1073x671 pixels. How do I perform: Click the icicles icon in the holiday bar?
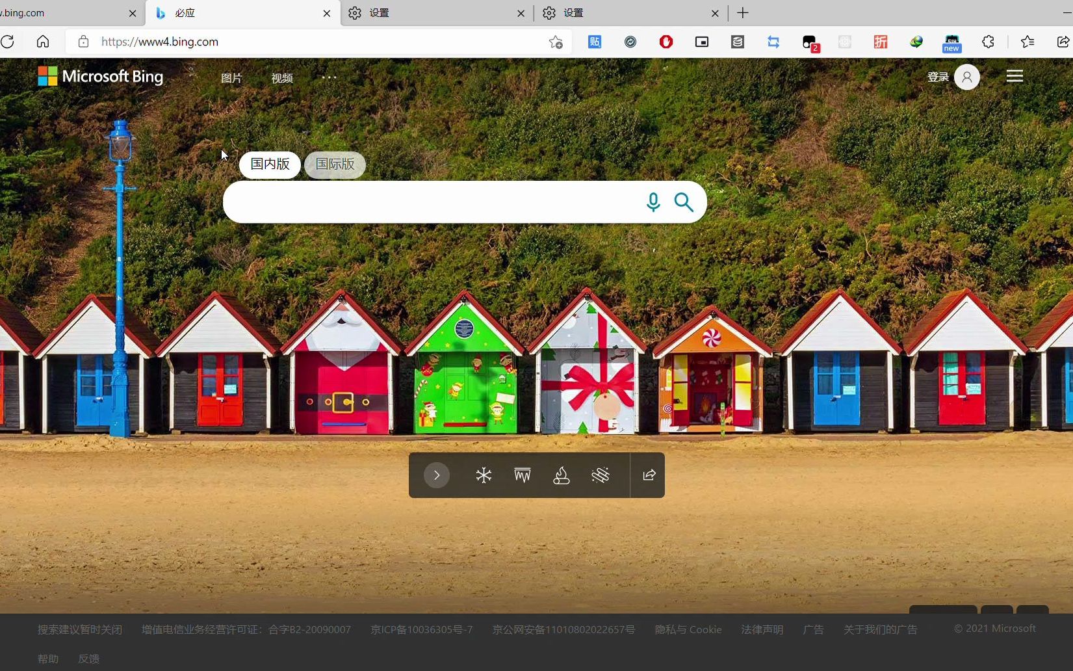click(523, 475)
